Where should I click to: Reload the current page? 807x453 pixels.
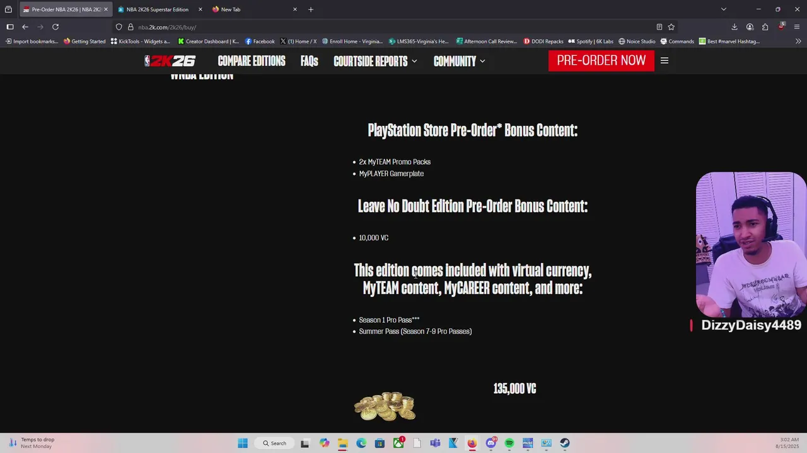click(55, 27)
